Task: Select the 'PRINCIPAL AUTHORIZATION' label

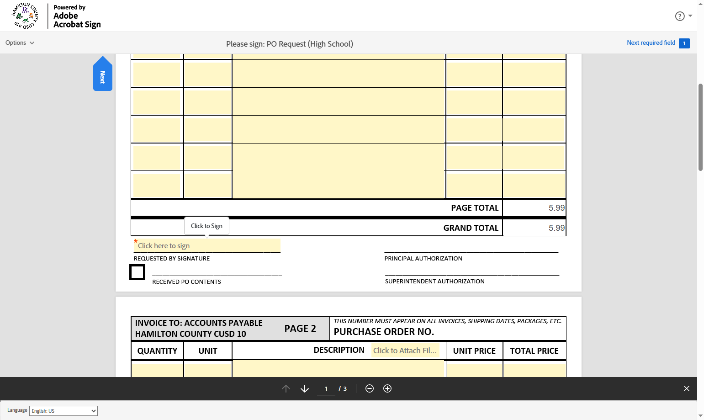Action: (x=423, y=259)
